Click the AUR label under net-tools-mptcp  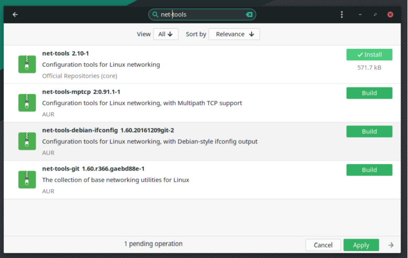point(48,114)
